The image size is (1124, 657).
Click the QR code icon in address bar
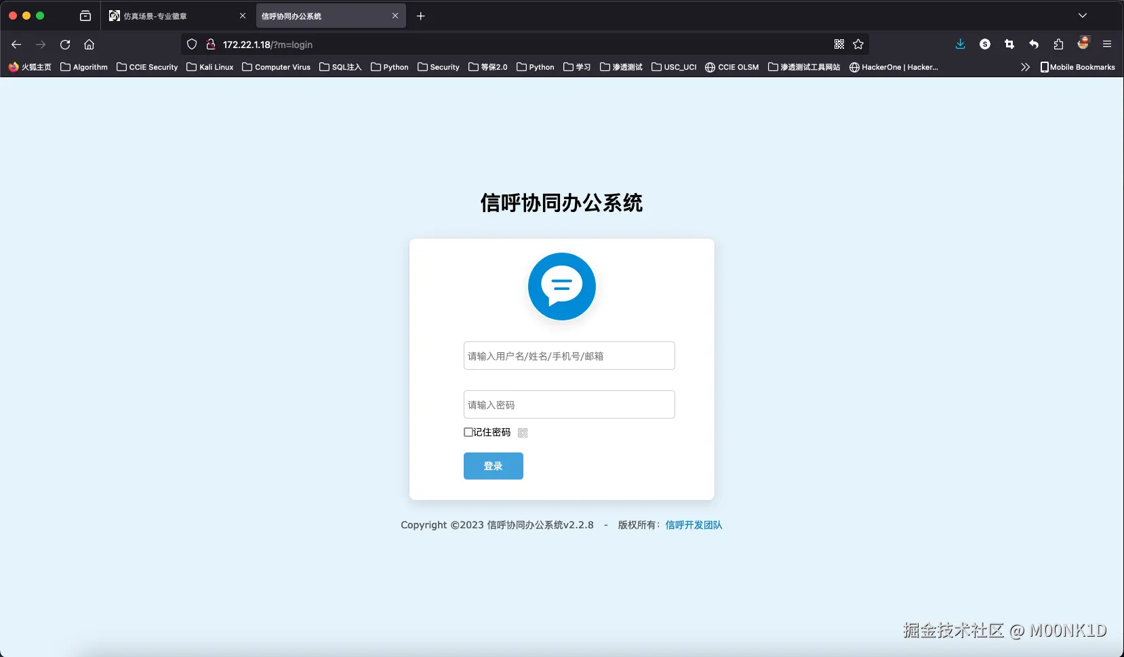pyautogui.click(x=839, y=45)
